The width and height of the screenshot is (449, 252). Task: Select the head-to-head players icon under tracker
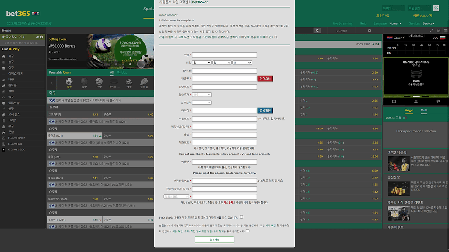[416, 102]
